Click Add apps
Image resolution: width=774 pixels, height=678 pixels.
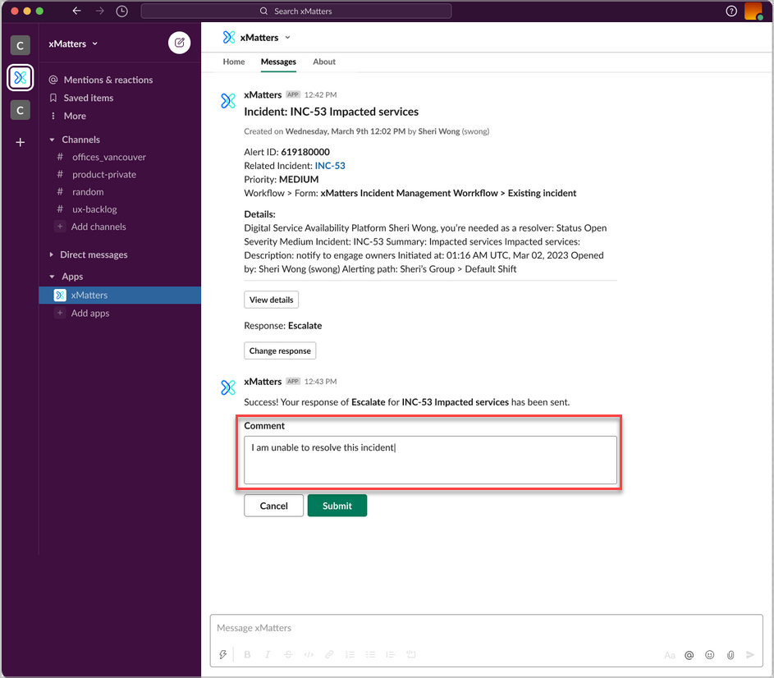pyautogui.click(x=89, y=313)
